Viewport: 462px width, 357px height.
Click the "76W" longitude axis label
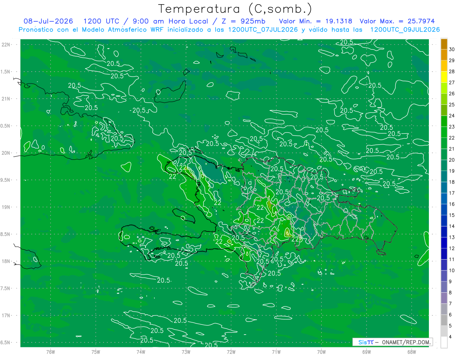[50, 352]
